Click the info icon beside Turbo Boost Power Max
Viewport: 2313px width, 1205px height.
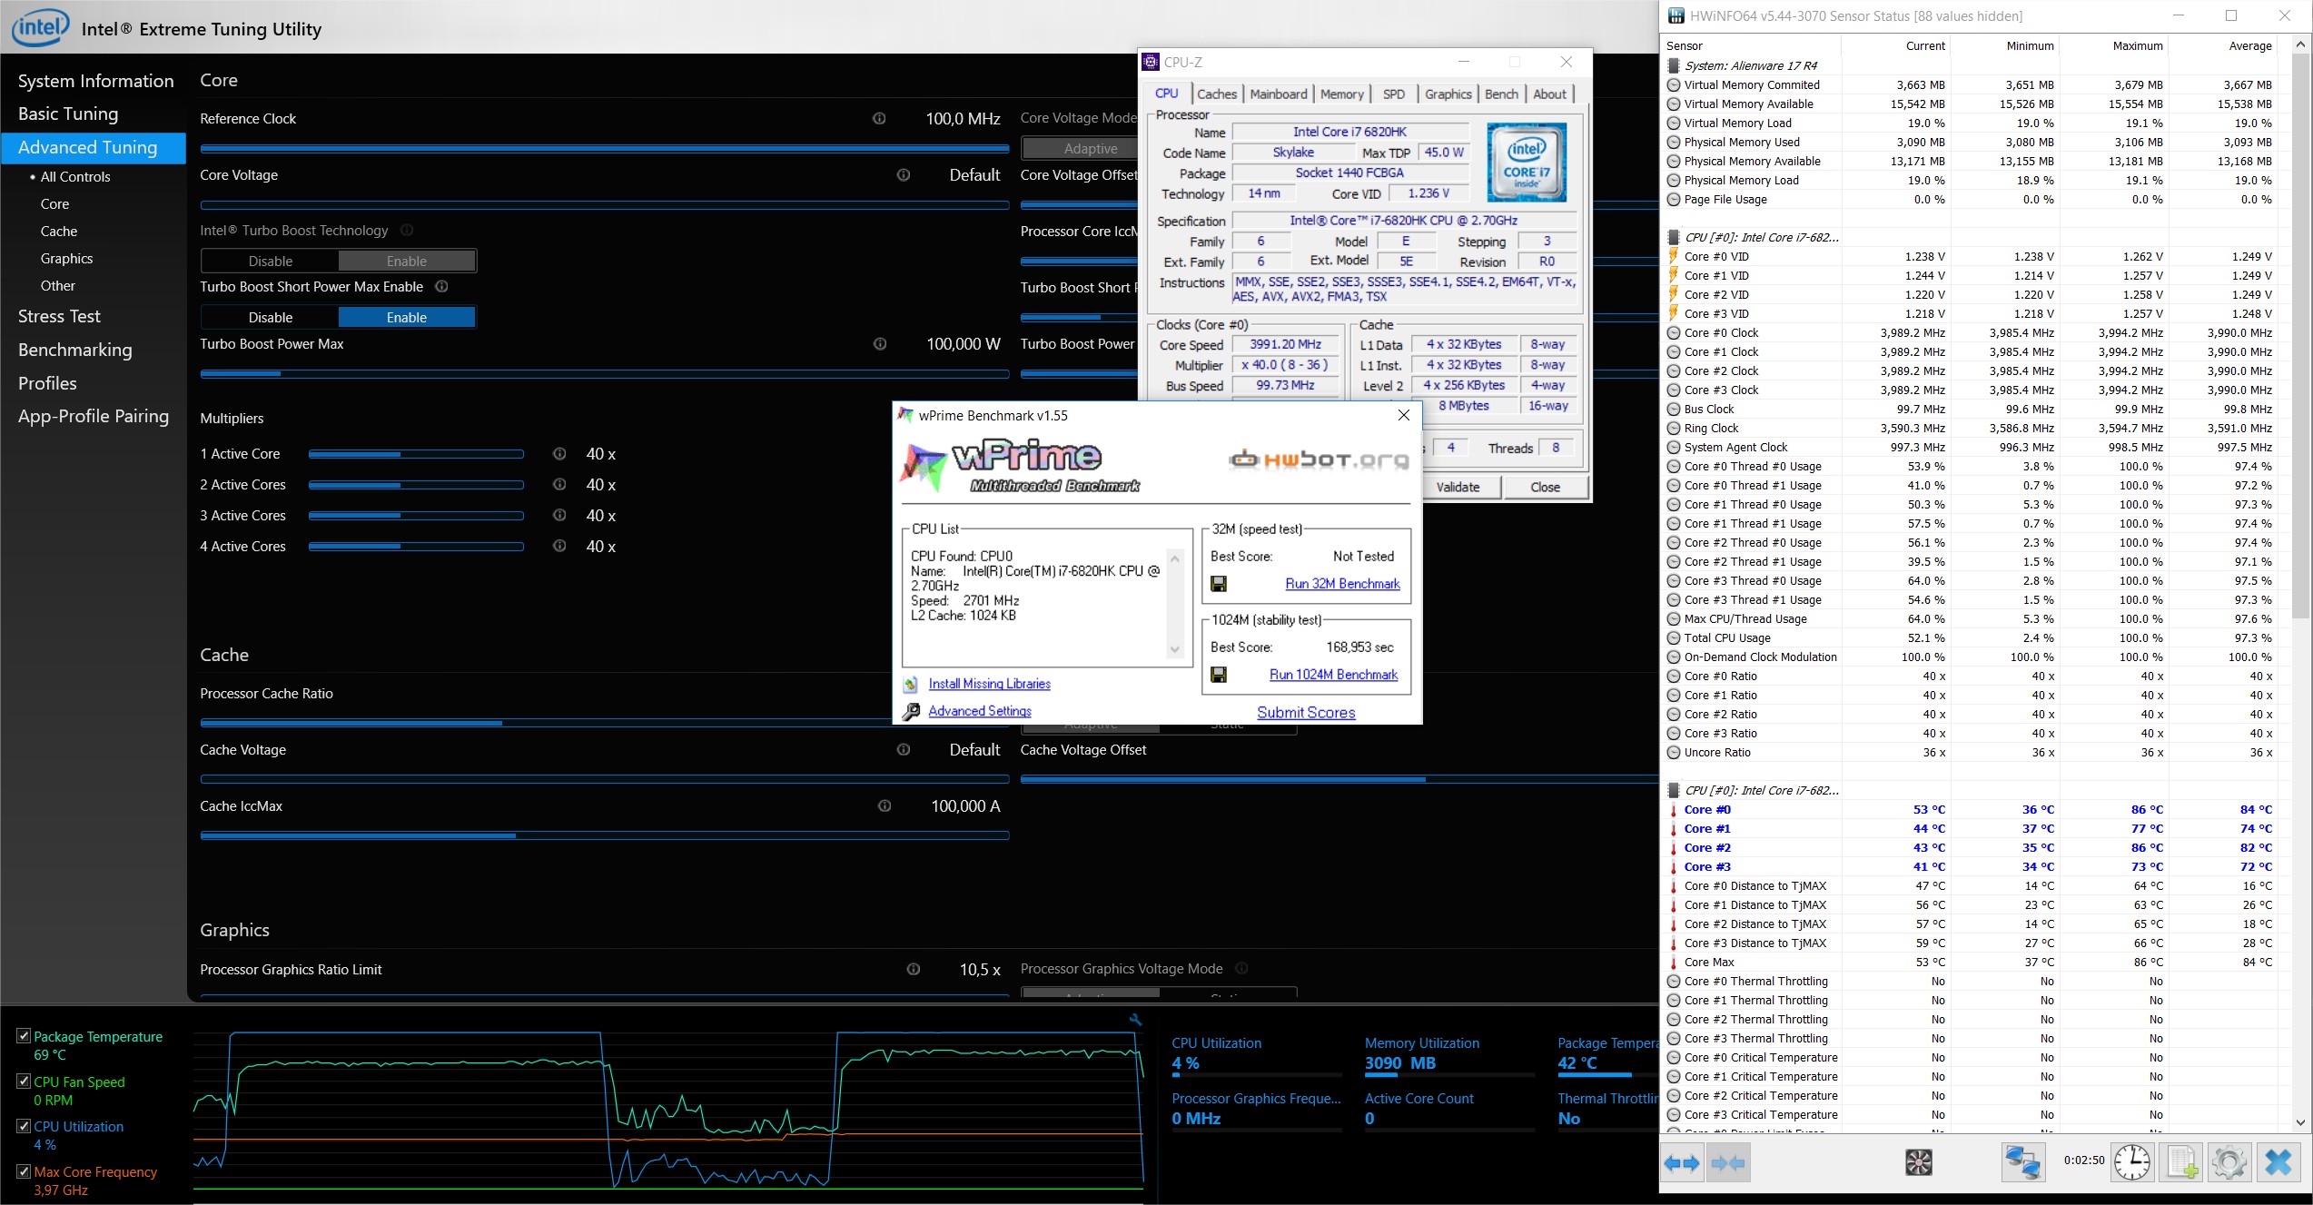880,344
